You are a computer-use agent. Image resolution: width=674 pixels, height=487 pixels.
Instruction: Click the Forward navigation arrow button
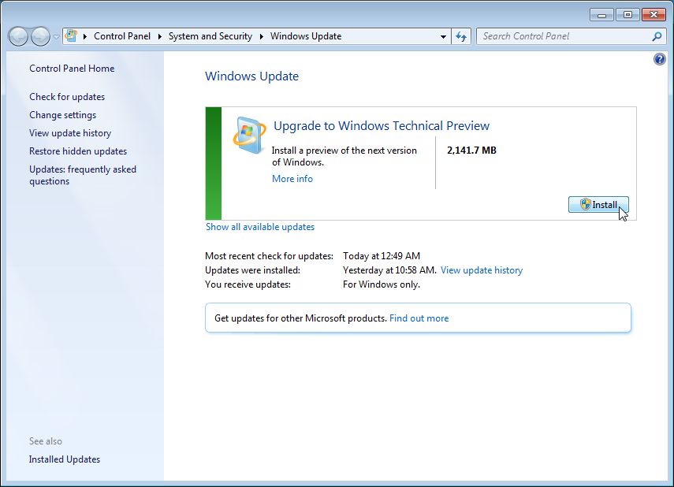pos(40,36)
